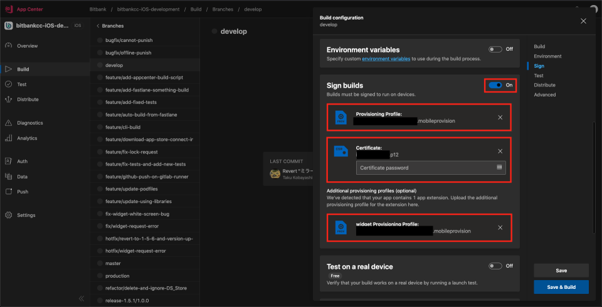
Task: Select bugfix/cannot-punish branch
Action: 145,40
